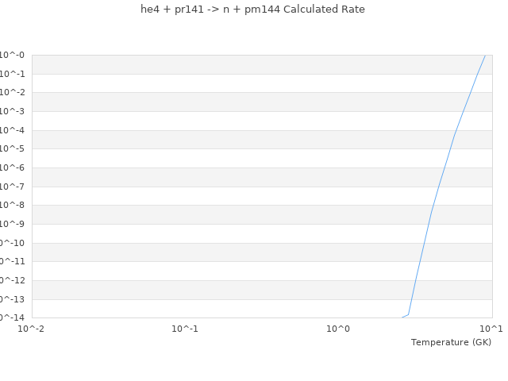Click the 10^-0 y-axis tick label
Image resolution: width=508 pixels, height=381 pixels.
[x=13, y=56]
